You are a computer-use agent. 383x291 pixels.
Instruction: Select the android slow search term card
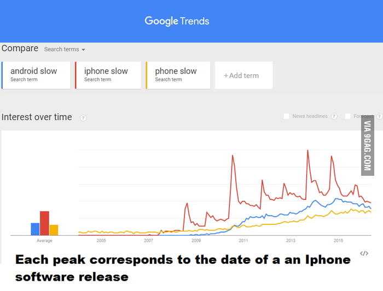click(x=36, y=75)
